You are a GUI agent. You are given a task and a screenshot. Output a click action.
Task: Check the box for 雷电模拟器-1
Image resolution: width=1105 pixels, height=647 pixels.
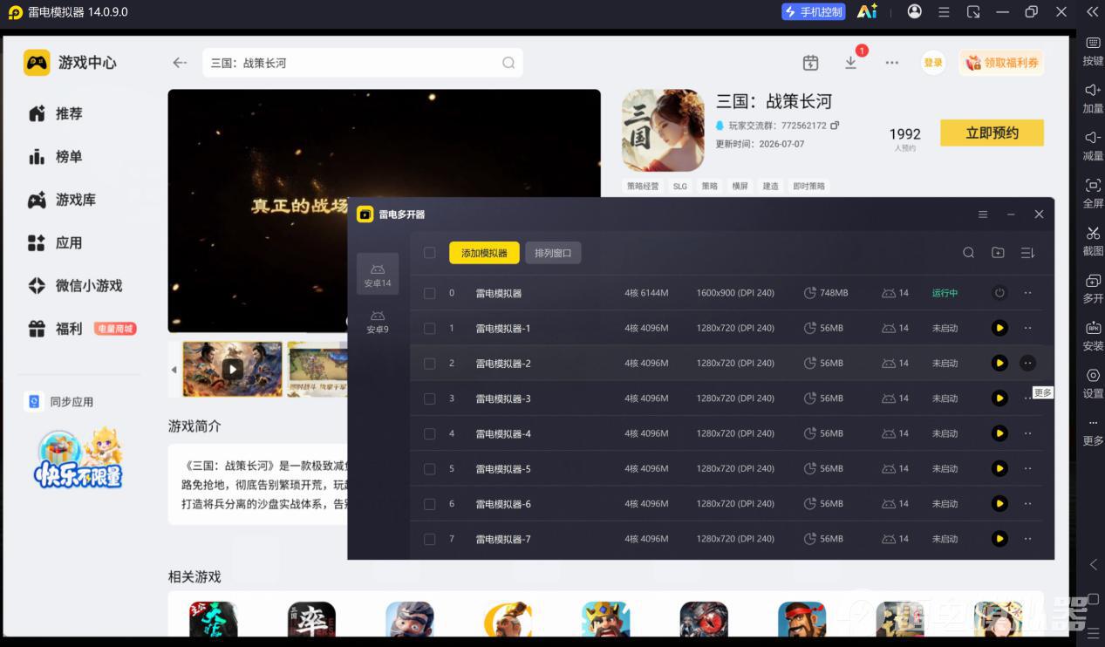coord(429,328)
